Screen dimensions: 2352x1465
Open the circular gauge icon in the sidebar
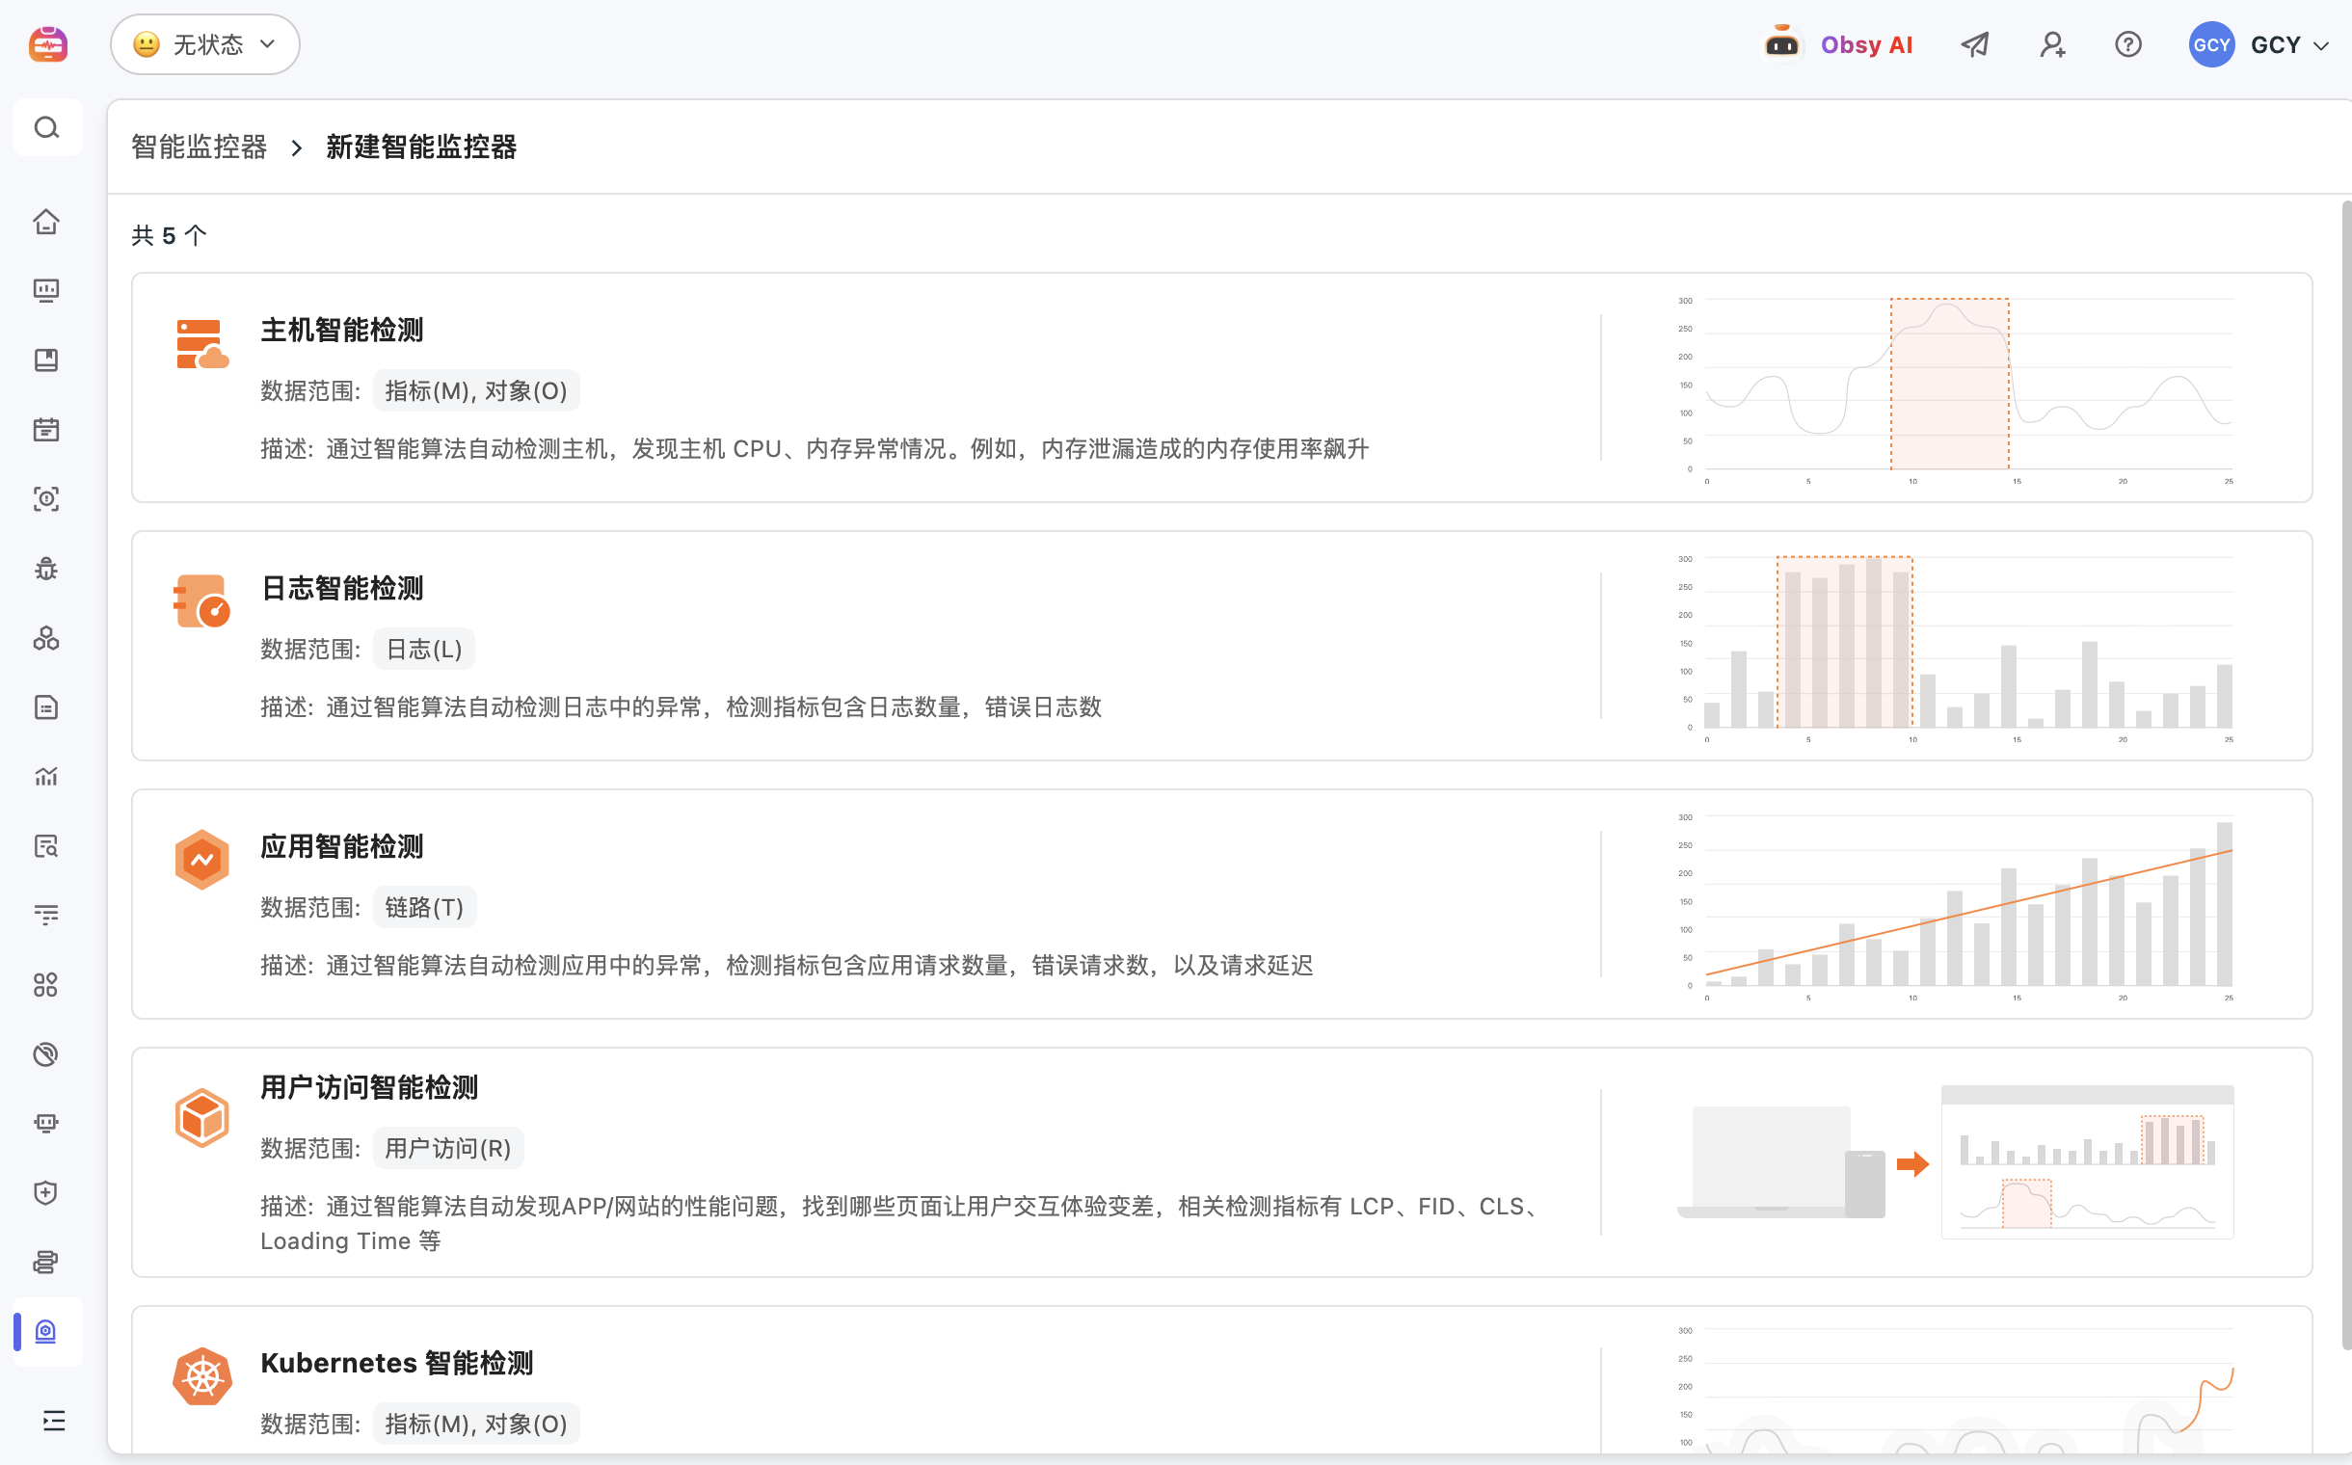tap(46, 1054)
